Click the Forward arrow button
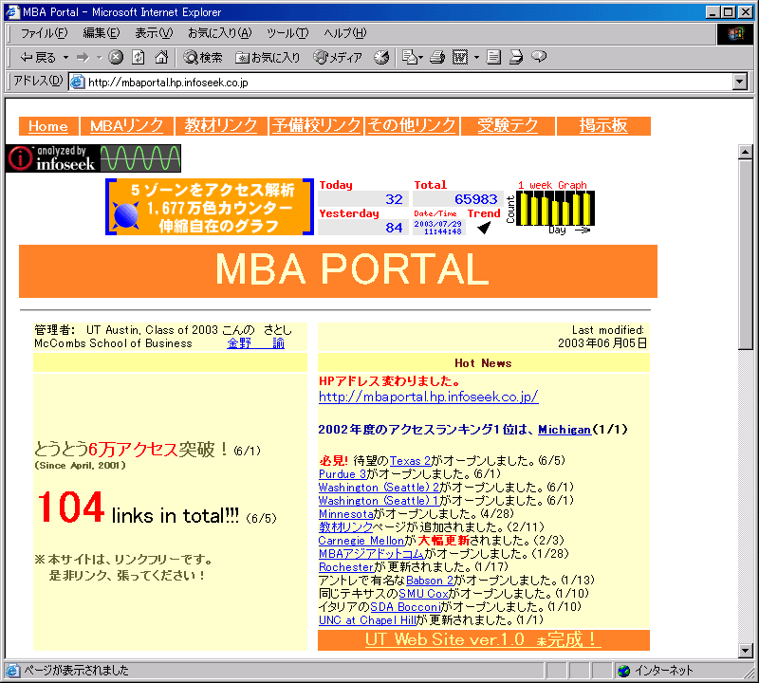Screen dimensions: 759x683 tap(83, 58)
